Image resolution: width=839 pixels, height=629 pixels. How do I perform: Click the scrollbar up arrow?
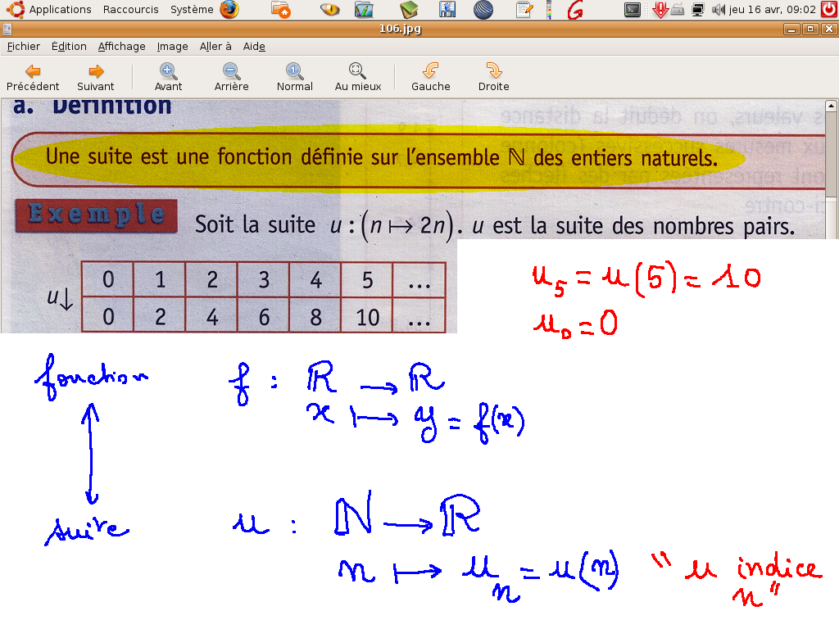831,106
